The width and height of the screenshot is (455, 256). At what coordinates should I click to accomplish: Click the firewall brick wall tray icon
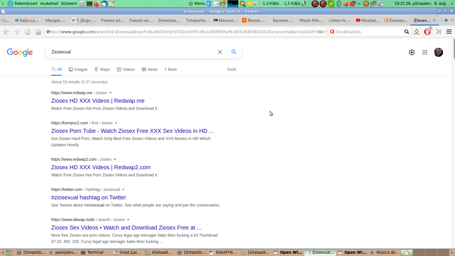click(353, 4)
